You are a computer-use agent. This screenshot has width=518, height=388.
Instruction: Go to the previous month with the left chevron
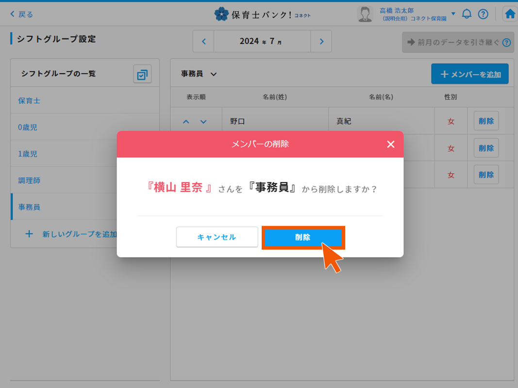pyautogui.click(x=203, y=41)
